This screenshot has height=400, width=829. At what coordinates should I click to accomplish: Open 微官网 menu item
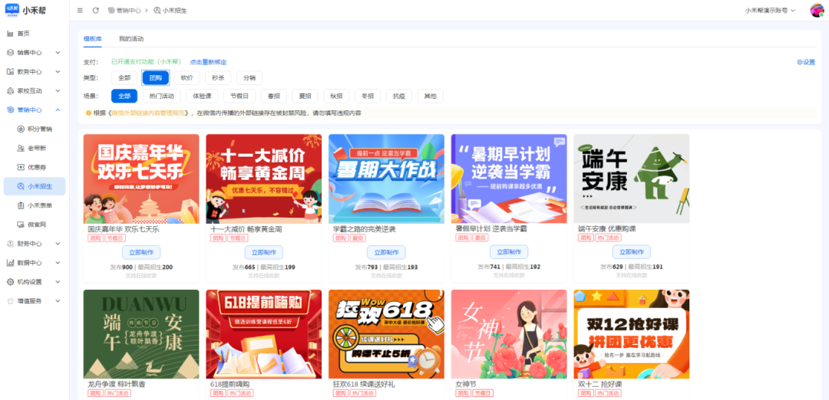pyautogui.click(x=35, y=225)
